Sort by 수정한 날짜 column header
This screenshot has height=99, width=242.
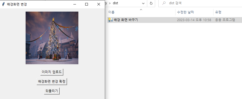185,12
